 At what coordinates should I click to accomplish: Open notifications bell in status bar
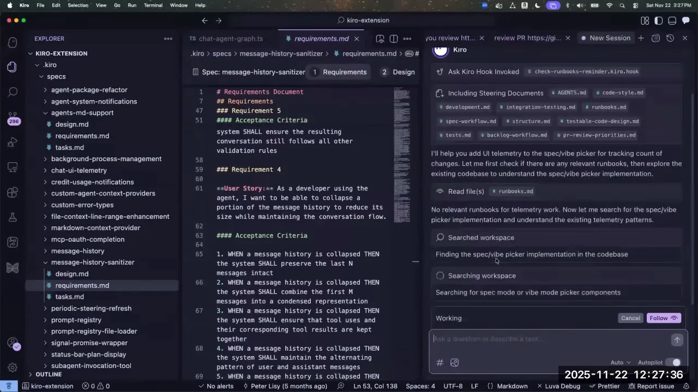coord(687,386)
